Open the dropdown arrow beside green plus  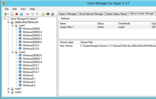pos(8,14)
